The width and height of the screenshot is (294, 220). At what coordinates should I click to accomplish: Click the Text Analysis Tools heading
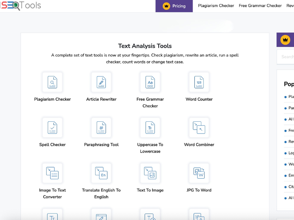pyautogui.click(x=145, y=46)
